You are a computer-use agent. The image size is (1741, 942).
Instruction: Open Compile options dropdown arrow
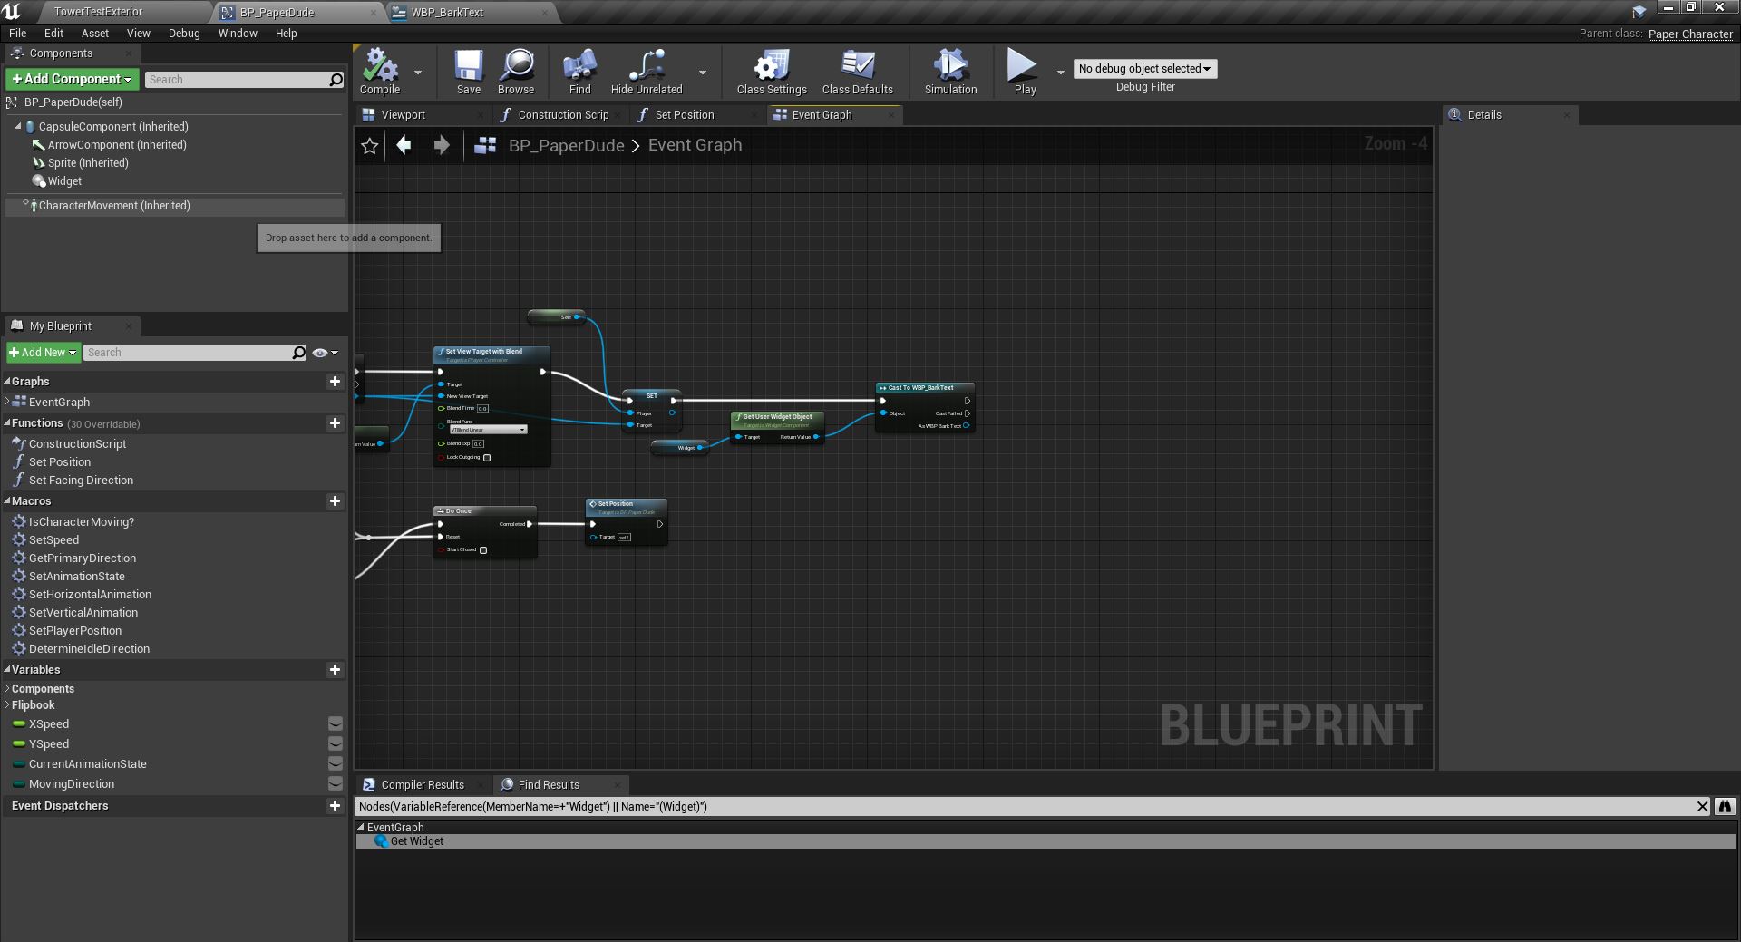coord(418,73)
